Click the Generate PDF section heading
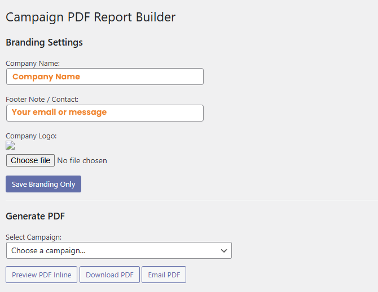This screenshot has height=292, width=378. coord(36,216)
